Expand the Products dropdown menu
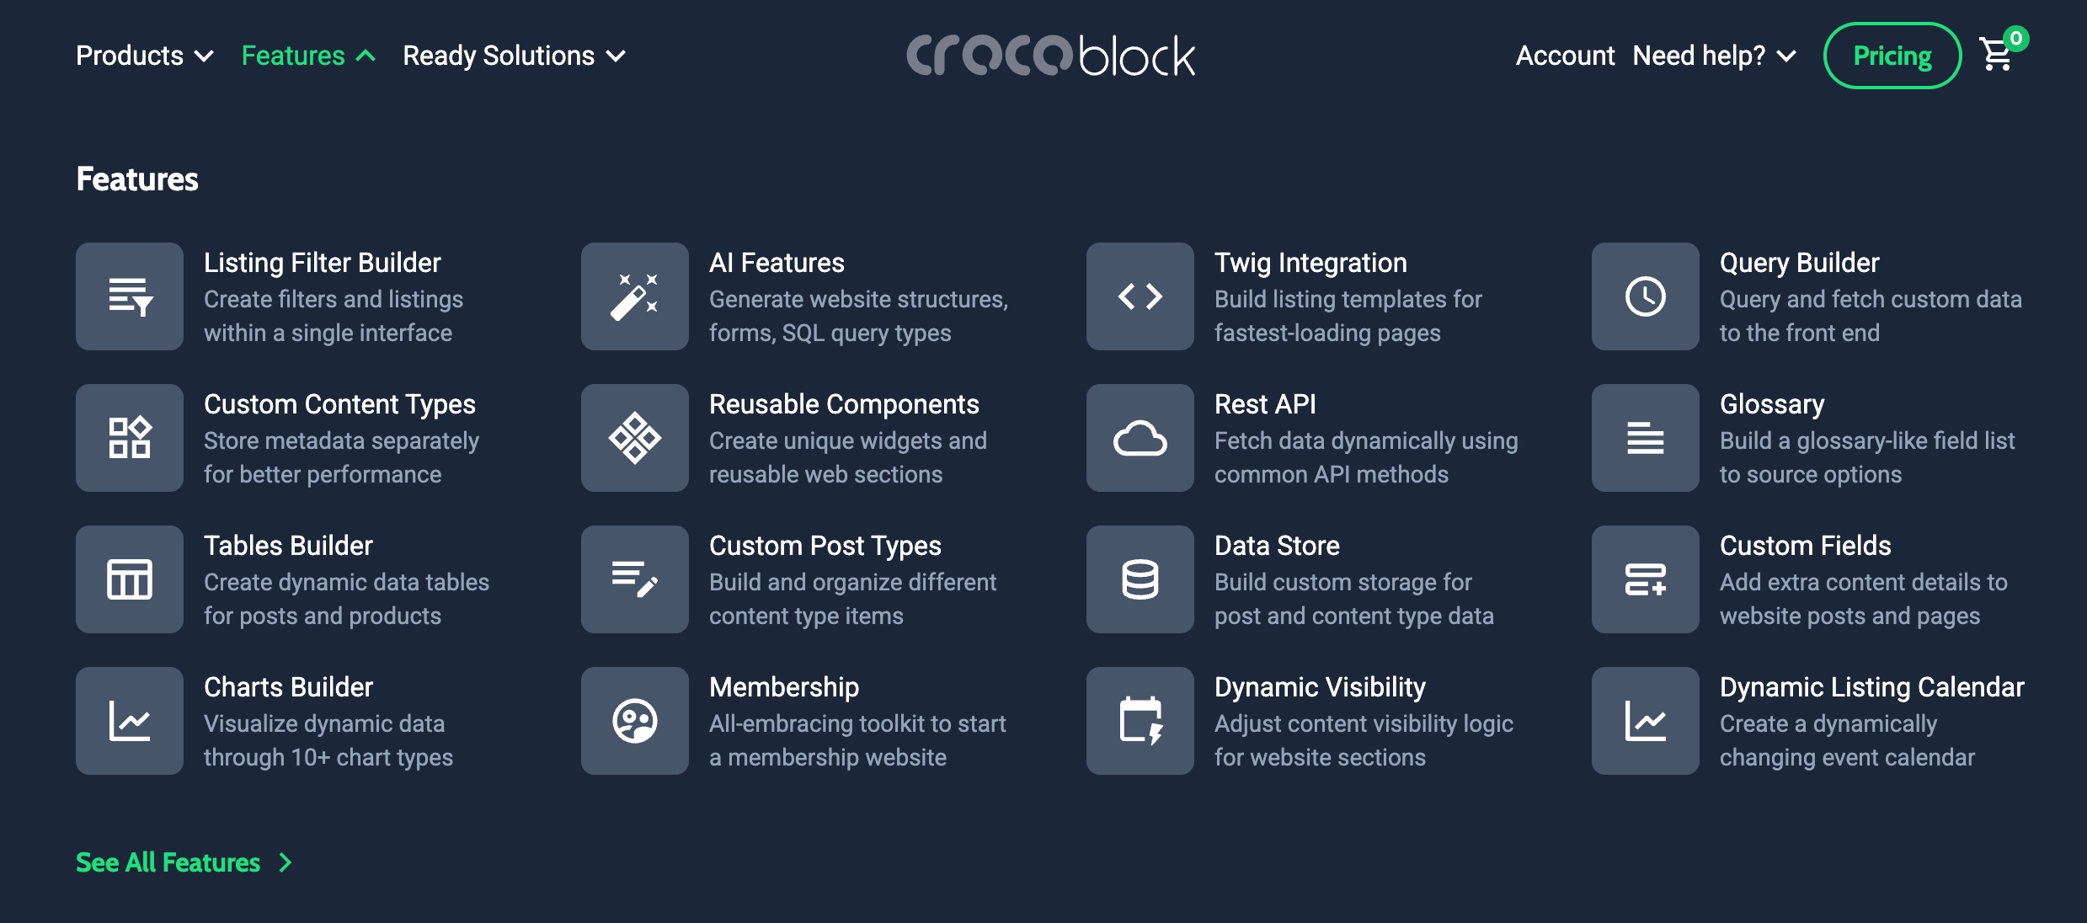This screenshot has width=2087, height=923. 143,56
